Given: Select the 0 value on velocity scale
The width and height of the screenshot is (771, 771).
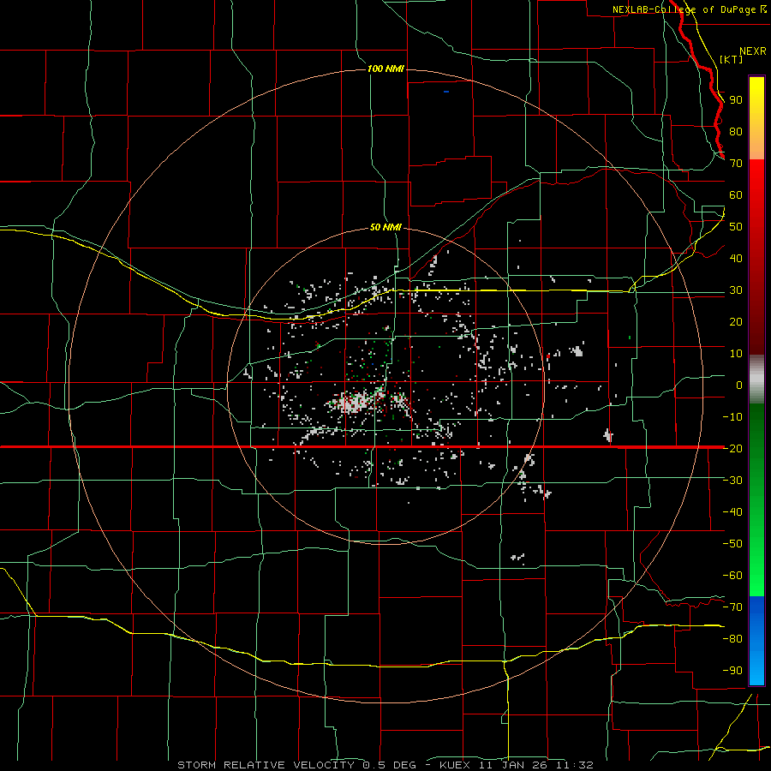Looking at the screenshot, I should coord(739,385).
